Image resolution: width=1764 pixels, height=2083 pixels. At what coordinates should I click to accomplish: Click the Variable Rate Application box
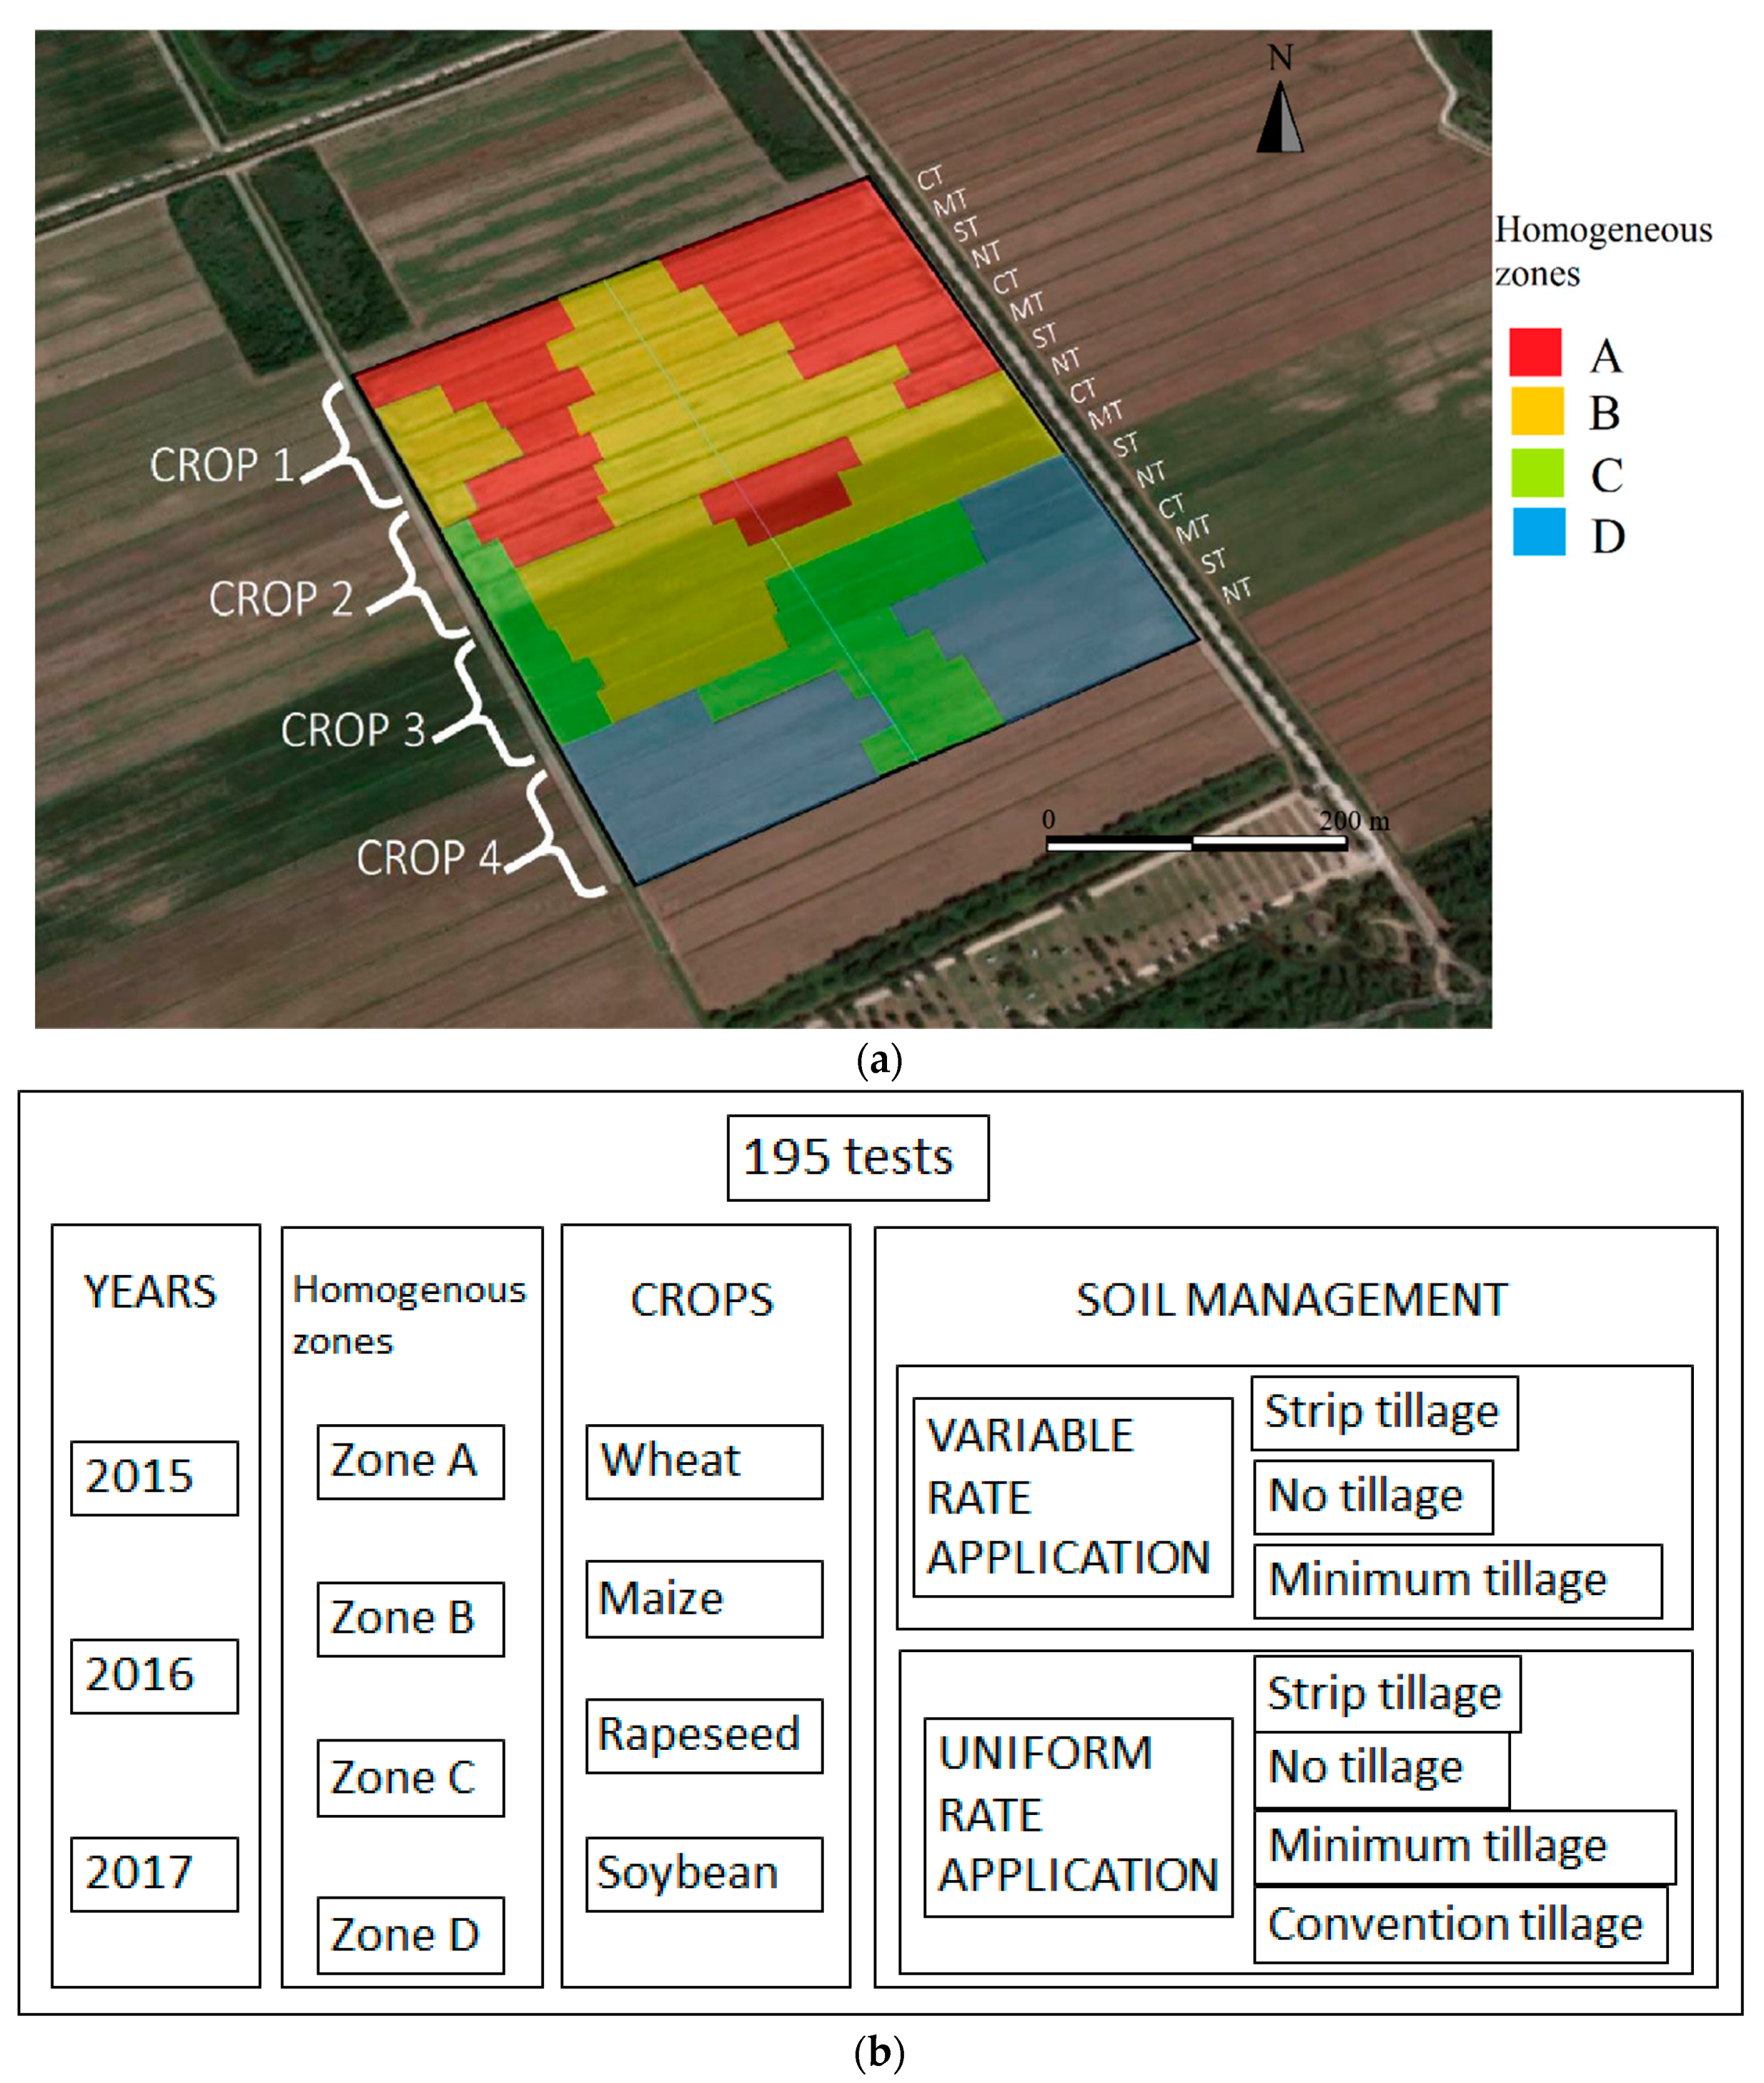(x=1072, y=1497)
